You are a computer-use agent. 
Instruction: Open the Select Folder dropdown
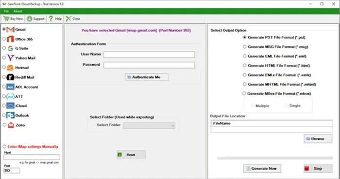(x=149, y=126)
